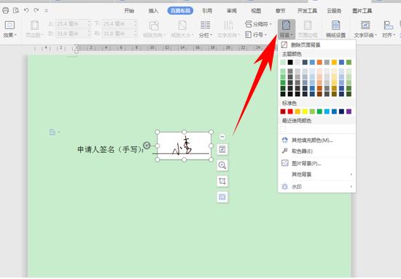This screenshot has height=279, width=401.
Task: Click the Undo arrow
Action: point(26,10)
